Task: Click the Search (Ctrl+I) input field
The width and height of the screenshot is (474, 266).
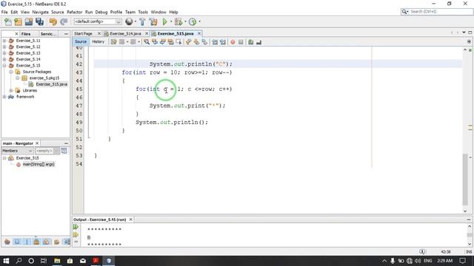Action: [x=441, y=12]
